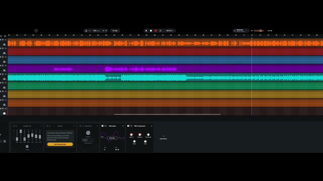Click the pan knob on the purple track

click(4, 70)
